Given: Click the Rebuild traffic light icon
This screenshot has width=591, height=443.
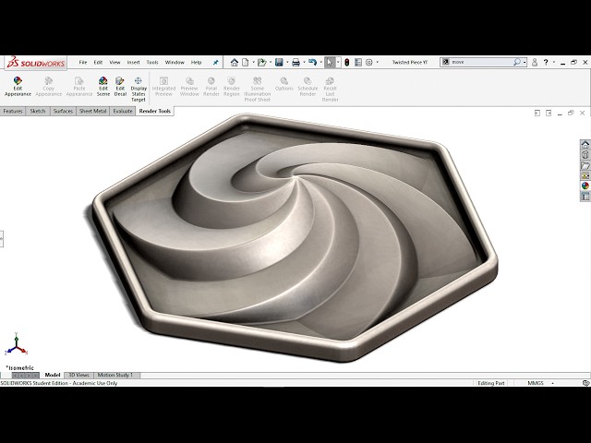Looking at the screenshot, I should click(347, 62).
